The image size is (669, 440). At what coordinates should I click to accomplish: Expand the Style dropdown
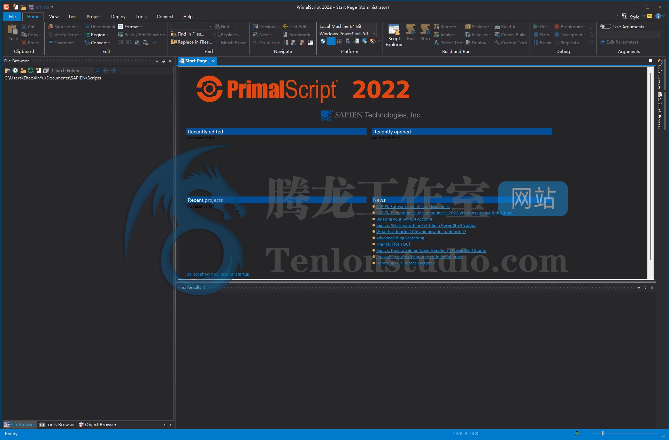pyautogui.click(x=643, y=16)
